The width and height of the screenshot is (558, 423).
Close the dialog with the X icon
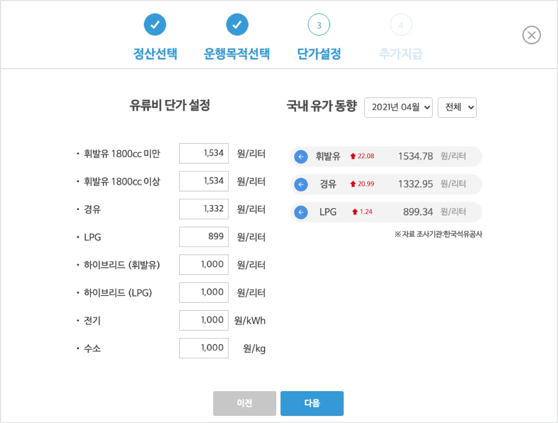tap(531, 35)
